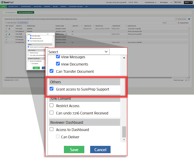This screenshot has width=194, height=161.
Task: Click the green Save button in the enlarged panel
Action: coord(74,150)
